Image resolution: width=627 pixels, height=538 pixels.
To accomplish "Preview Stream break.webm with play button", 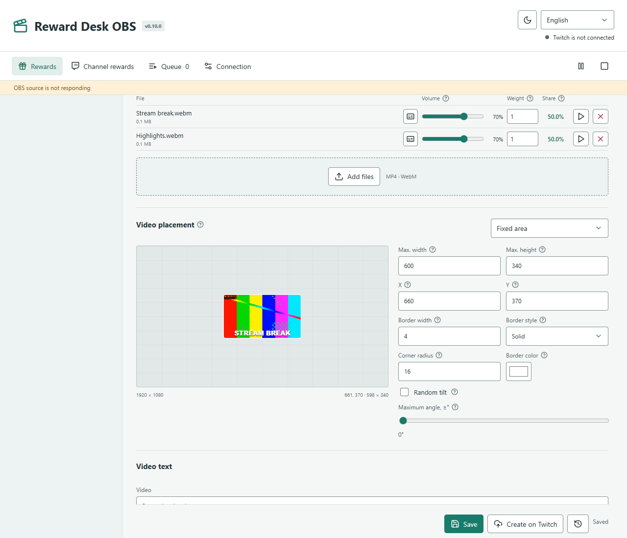I will (581, 116).
